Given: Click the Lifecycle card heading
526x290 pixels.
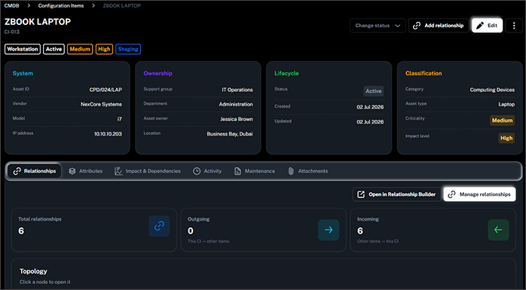Looking at the screenshot, I should tap(286, 73).
